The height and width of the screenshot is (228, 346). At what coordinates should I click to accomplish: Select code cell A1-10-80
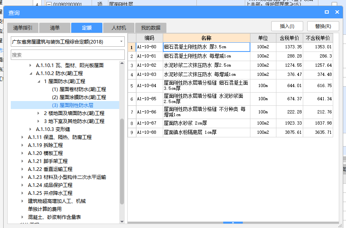point(149,47)
